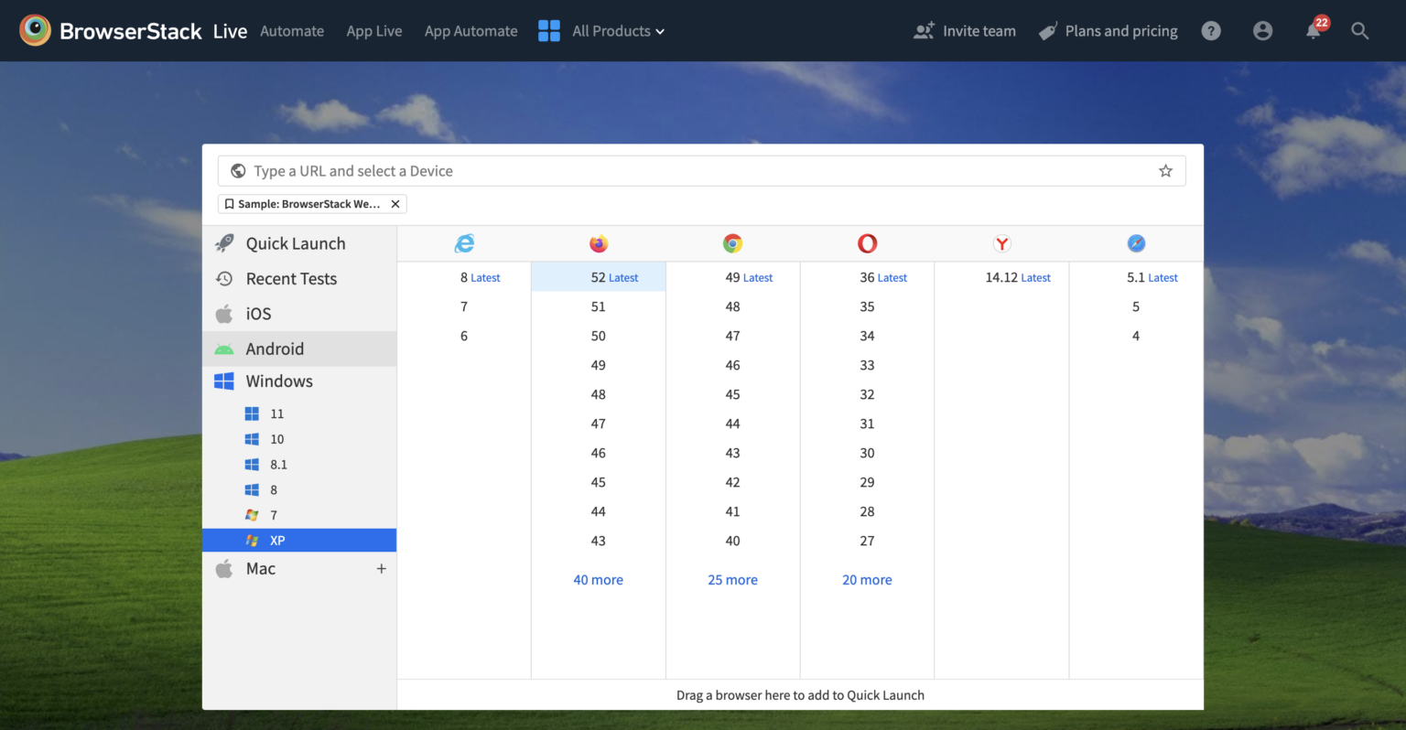Show 25 more Chrome versions

click(x=732, y=579)
